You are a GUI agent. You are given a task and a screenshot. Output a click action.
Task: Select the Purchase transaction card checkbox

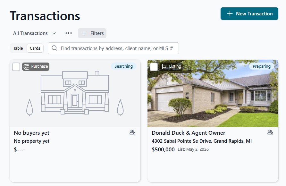coord(16,67)
